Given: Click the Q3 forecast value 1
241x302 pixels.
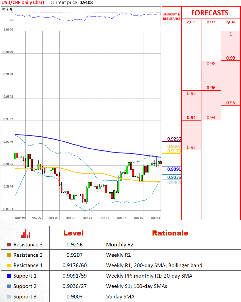Looking at the screenshot, I should tap(231, 34).
